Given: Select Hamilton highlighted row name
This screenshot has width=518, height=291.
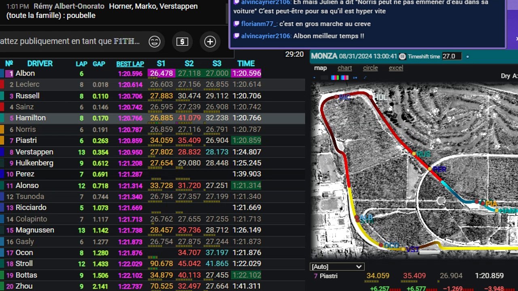Looking at the screenshot, I should [x=31, y=118].
